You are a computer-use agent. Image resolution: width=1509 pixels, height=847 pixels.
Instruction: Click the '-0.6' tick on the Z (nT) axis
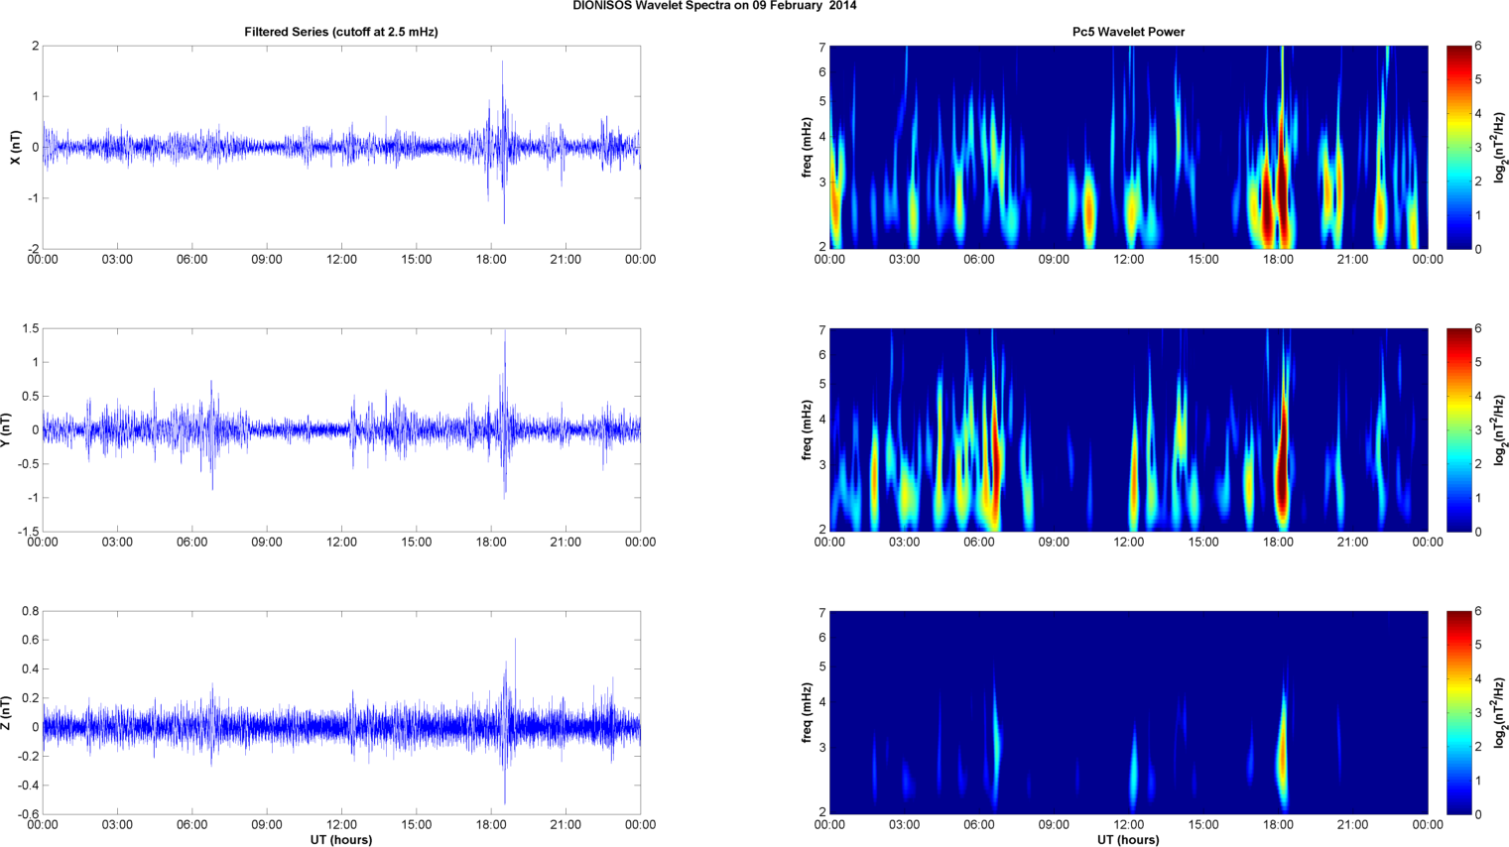coord(28,814)
